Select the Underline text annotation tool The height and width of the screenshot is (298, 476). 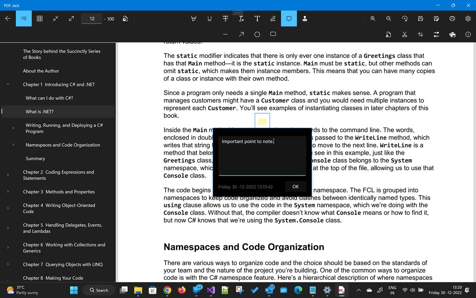(209, 18)
